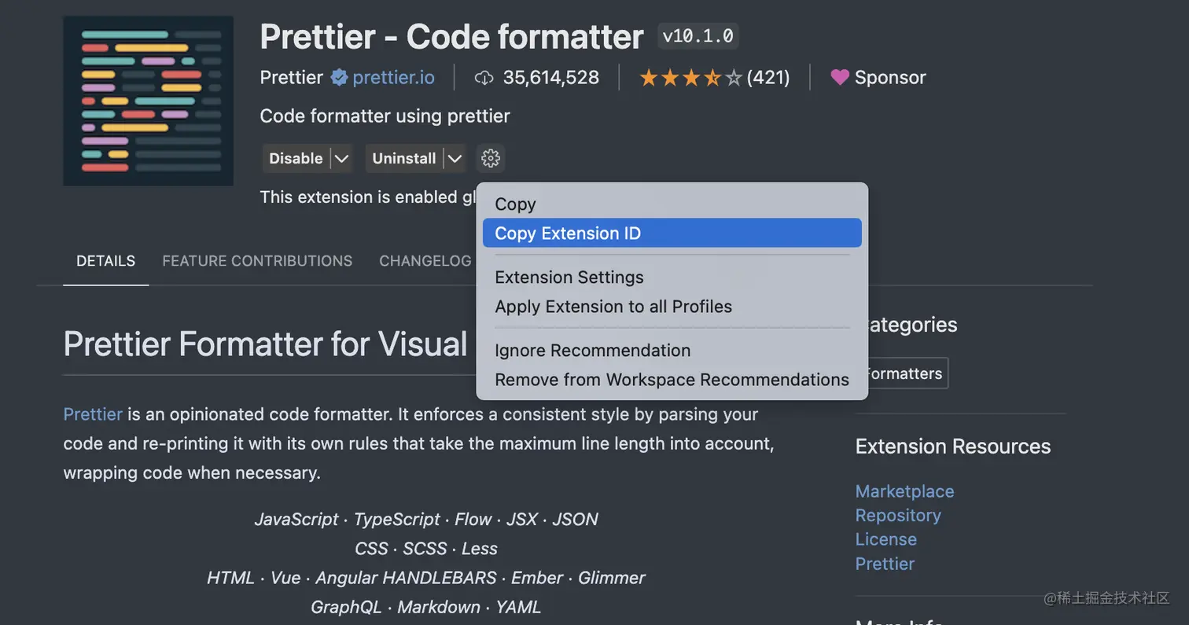Click the star rating icons

[x=690, y=77]
